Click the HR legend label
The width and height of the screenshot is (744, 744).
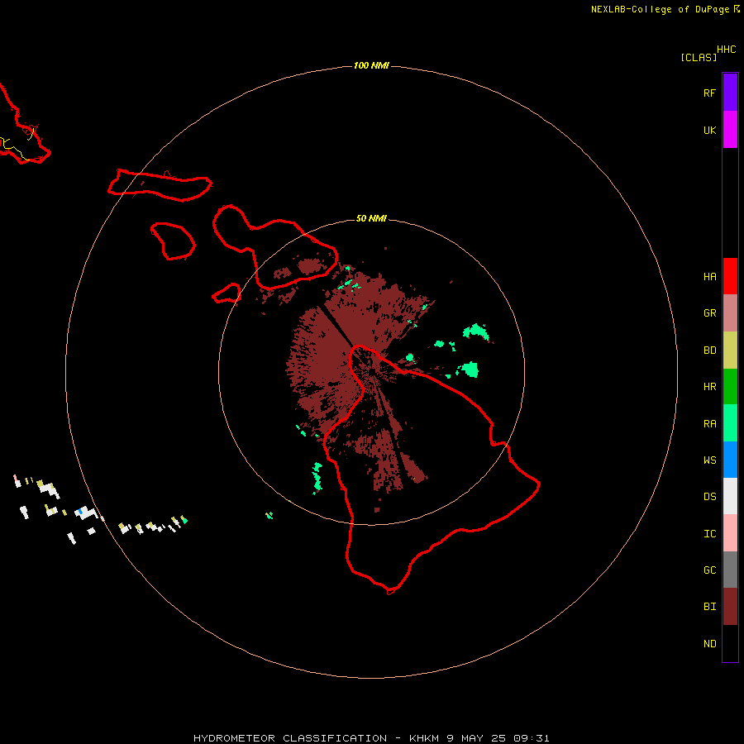pyautogui.click(x=709, y=387)
